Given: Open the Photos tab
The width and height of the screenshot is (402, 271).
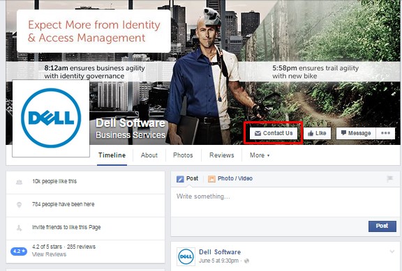Looking at the screenshot, I should [x=183, y=155].
